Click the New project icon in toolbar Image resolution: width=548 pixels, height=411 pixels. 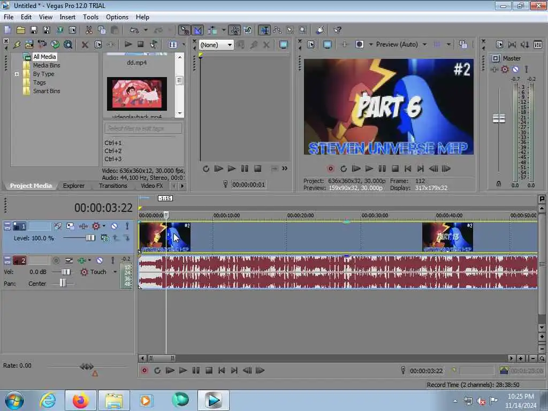(x=7, y=31)
